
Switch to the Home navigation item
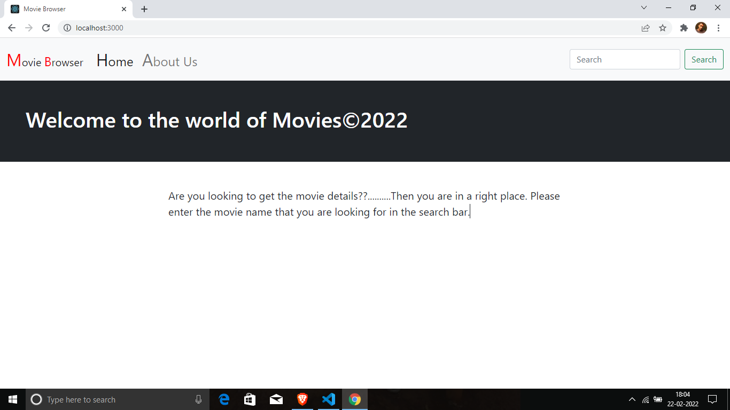point(114,61)
